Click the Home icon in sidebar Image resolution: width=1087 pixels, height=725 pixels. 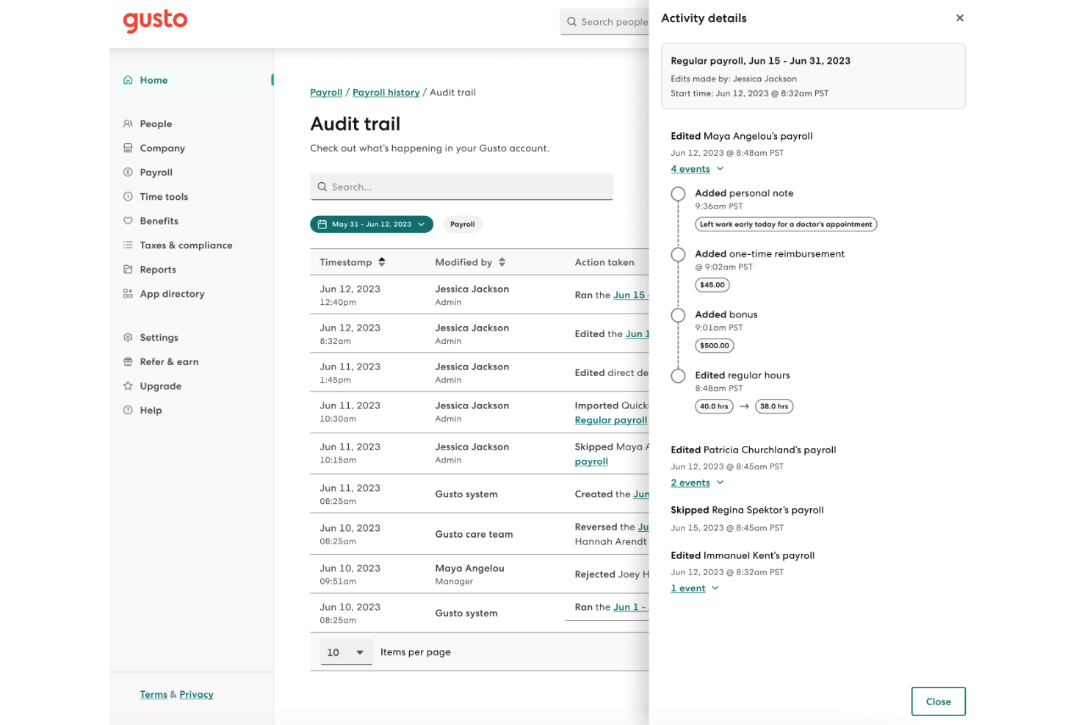coord(128,80)
